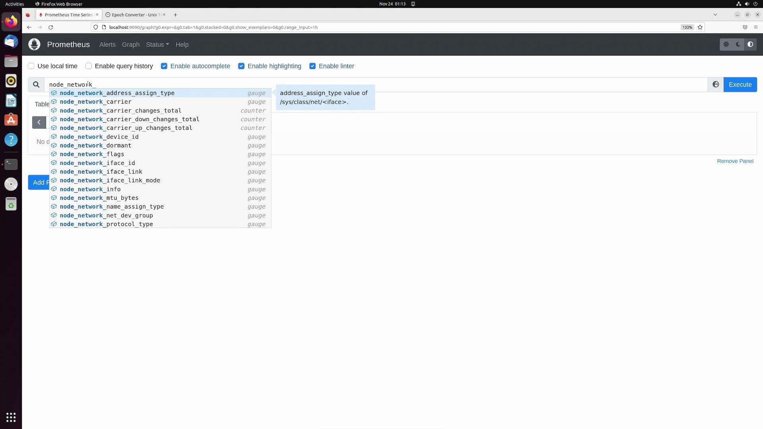Open Thunderbird mail from the dock
This screenshot has width=763, height=429.
11,41
